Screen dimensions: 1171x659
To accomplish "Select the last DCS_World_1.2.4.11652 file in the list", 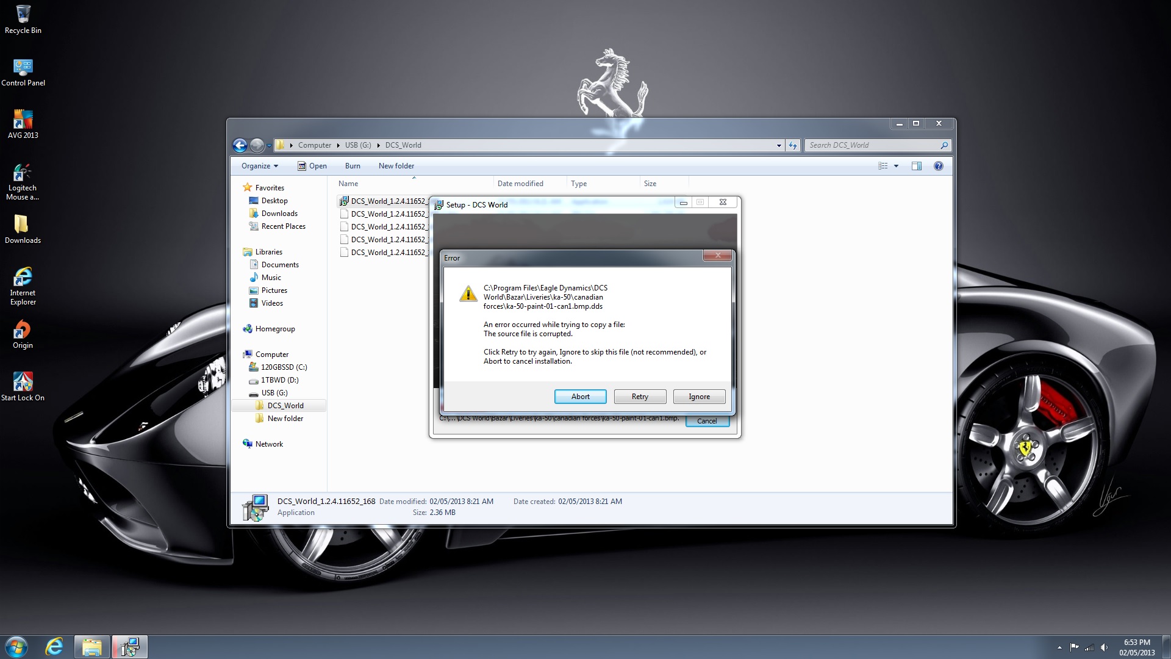I will point(384,253).
